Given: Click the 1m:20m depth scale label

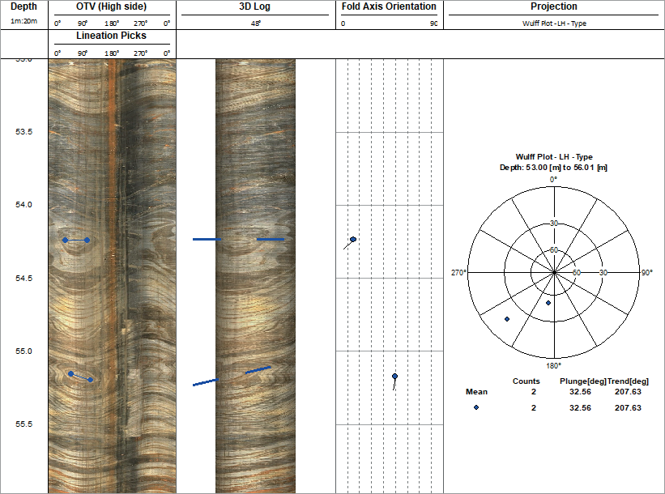Looking at the screenshot, I should click(x=23, y=23).
